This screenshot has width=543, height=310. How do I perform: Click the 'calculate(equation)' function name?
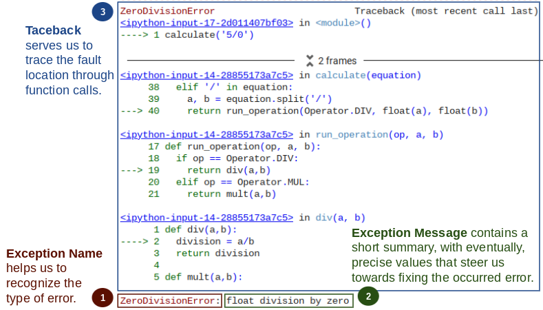[368, 75]
